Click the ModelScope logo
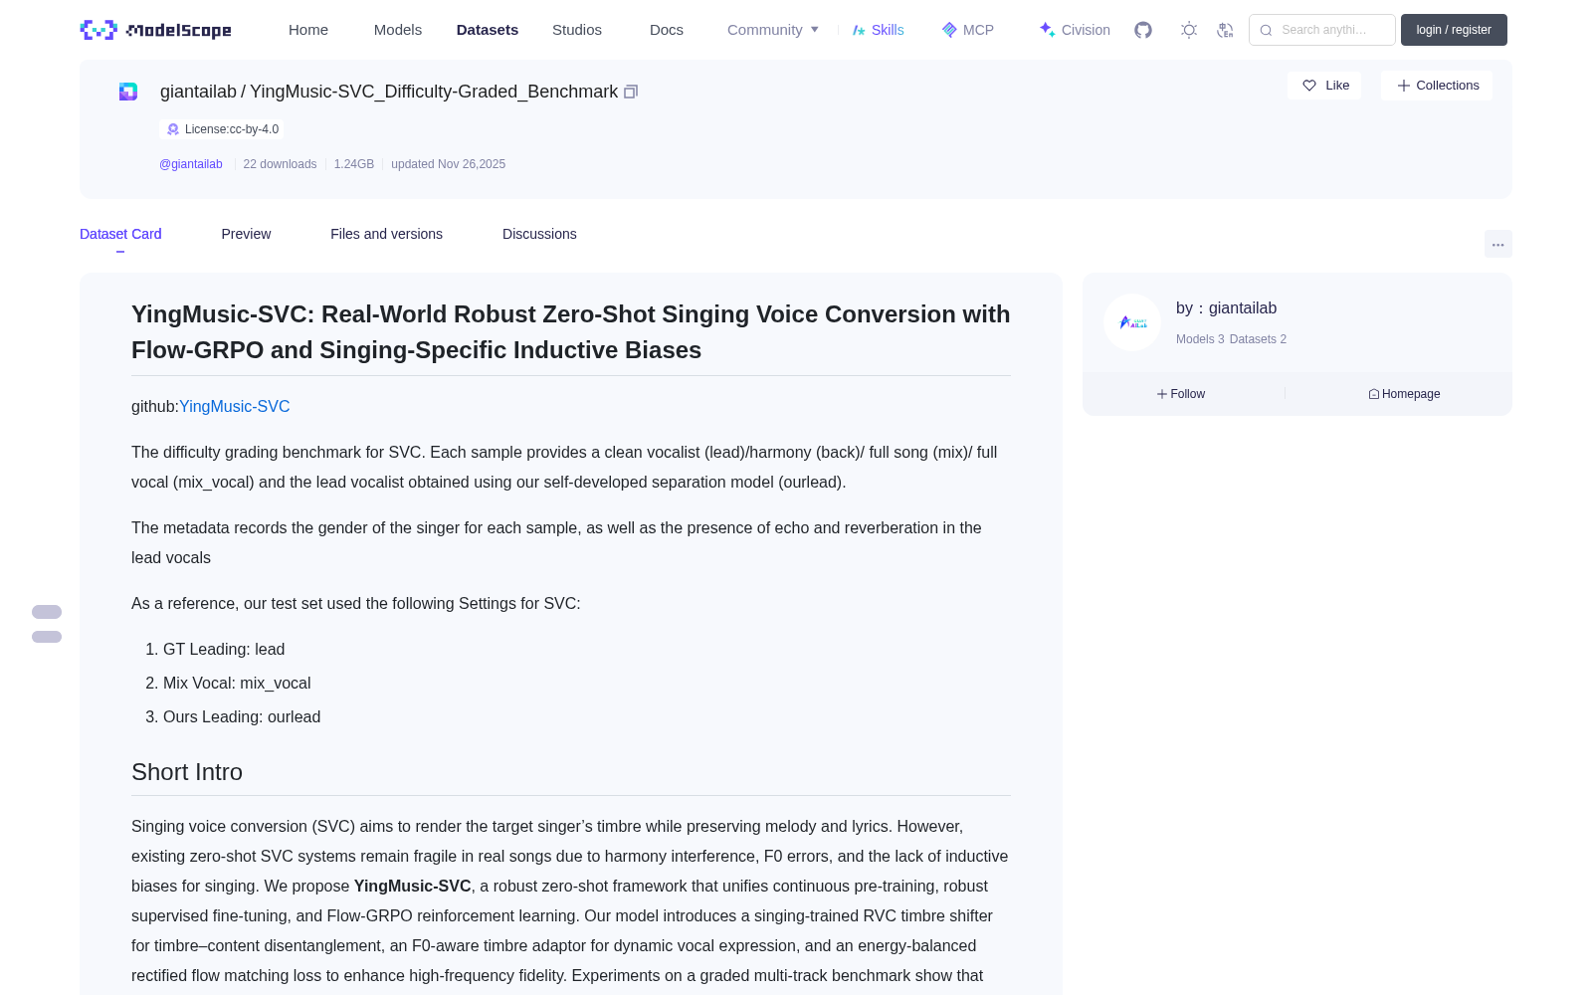Viewport: 1592px width, 995px height. [x=155, y=30]
